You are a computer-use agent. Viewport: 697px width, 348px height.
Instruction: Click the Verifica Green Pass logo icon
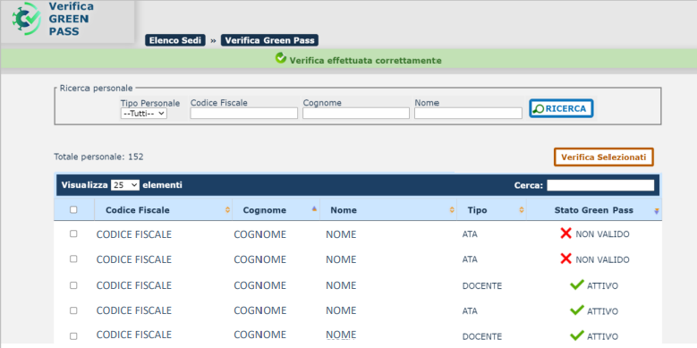pos(27,19)
